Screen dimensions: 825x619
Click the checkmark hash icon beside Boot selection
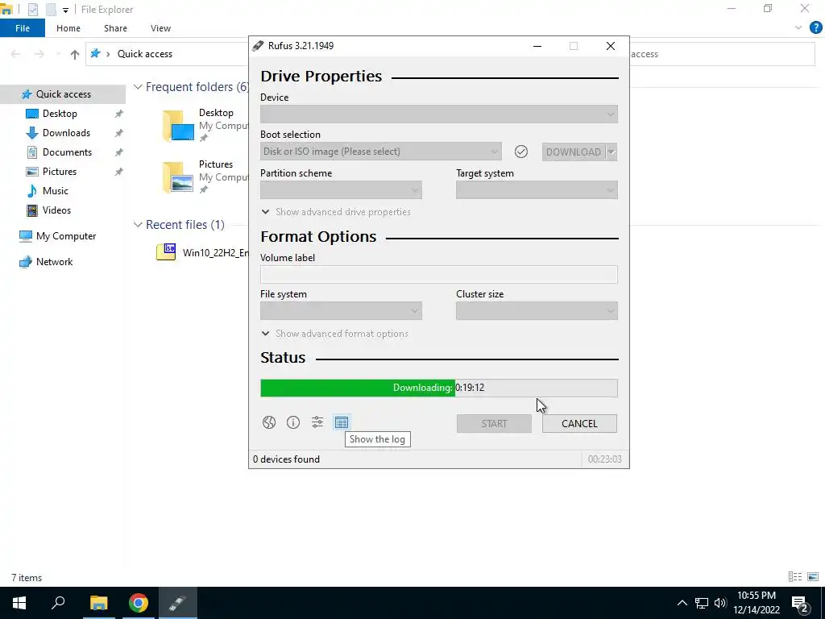pos(521,152)
